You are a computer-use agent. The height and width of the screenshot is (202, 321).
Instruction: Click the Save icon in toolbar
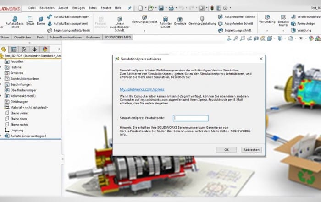click(x=161, y=8)
